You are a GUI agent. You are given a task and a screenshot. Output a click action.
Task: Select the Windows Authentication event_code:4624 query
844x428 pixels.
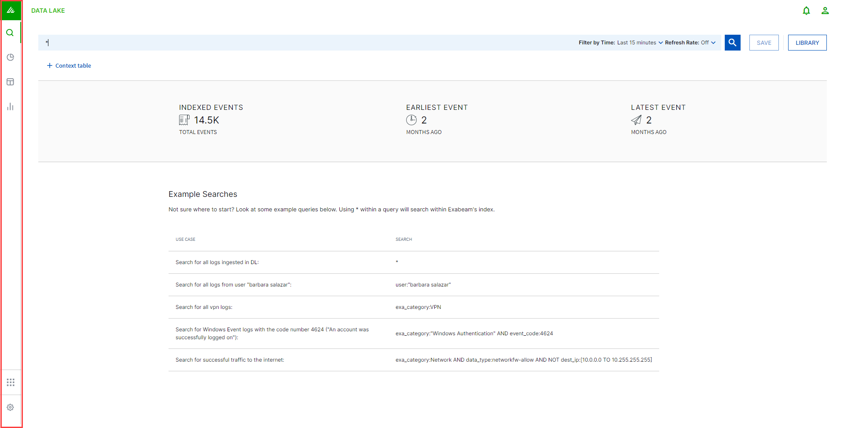click(474, 334)
